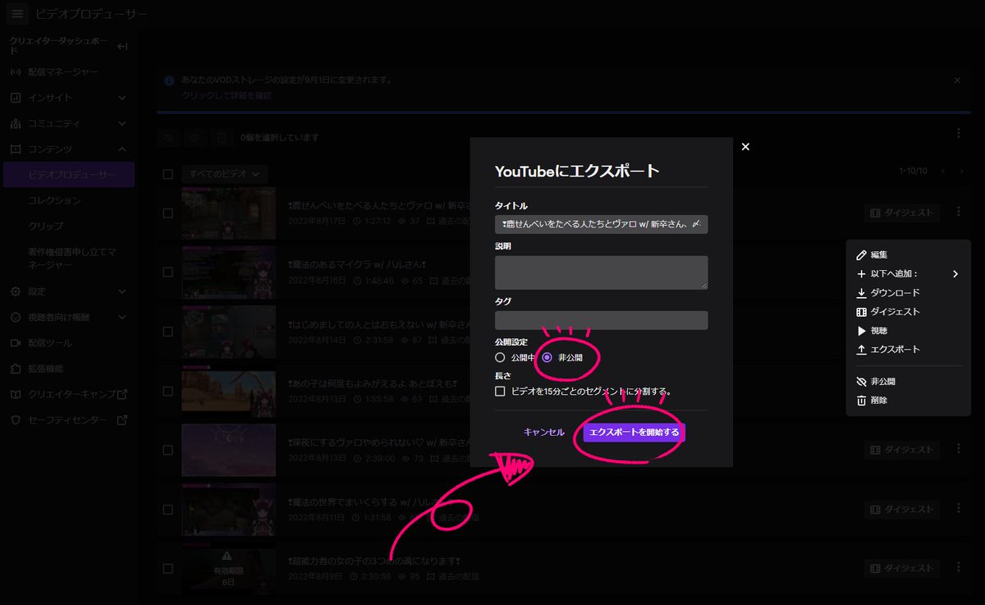Check the はじめまして video row checkbox
The width and height of the screenshot is (985, 605).
168,332
